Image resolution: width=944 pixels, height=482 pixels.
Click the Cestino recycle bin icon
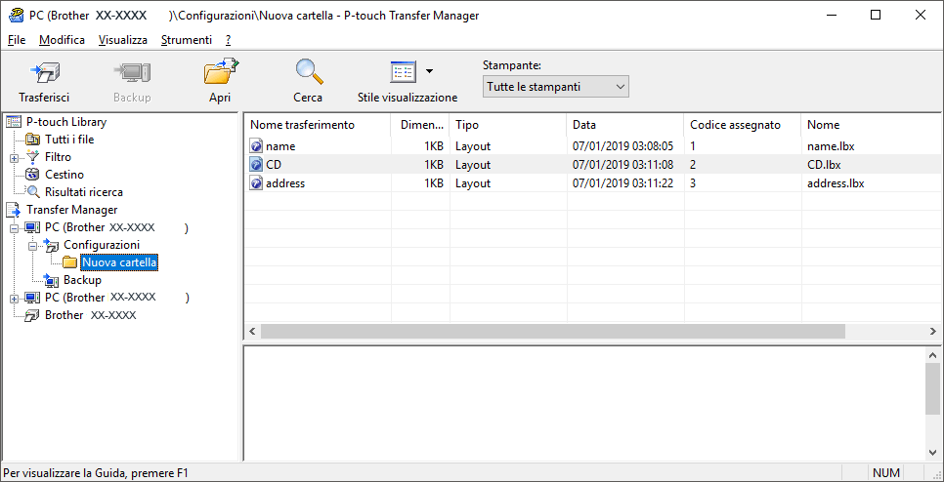32,175
